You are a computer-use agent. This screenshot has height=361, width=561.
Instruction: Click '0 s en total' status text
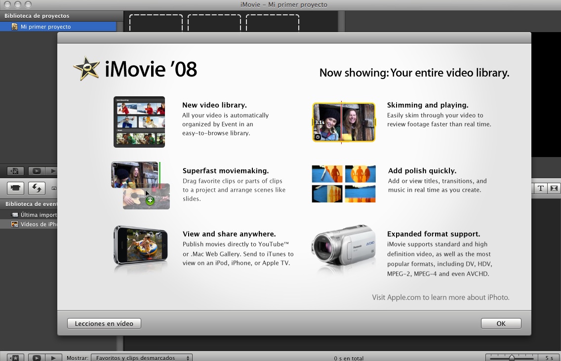point(349,358)
